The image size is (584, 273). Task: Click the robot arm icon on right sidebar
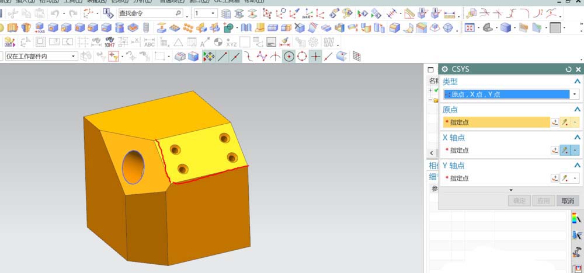pos(576,252)
